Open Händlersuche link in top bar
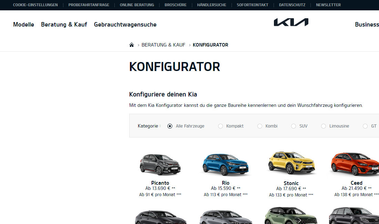 point(212,5)
